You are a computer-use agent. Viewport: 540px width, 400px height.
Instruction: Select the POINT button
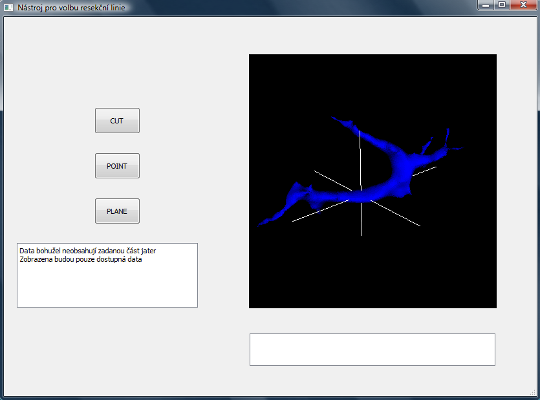pyautogui.click(x=117, y=166)
